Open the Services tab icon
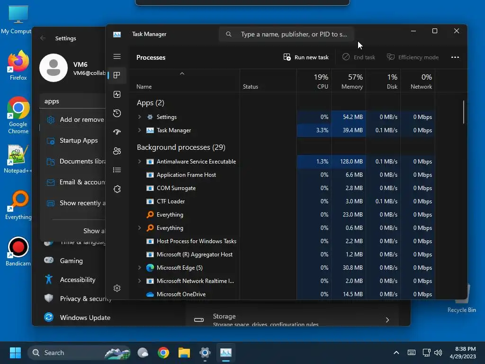 [x=117, y=189]
